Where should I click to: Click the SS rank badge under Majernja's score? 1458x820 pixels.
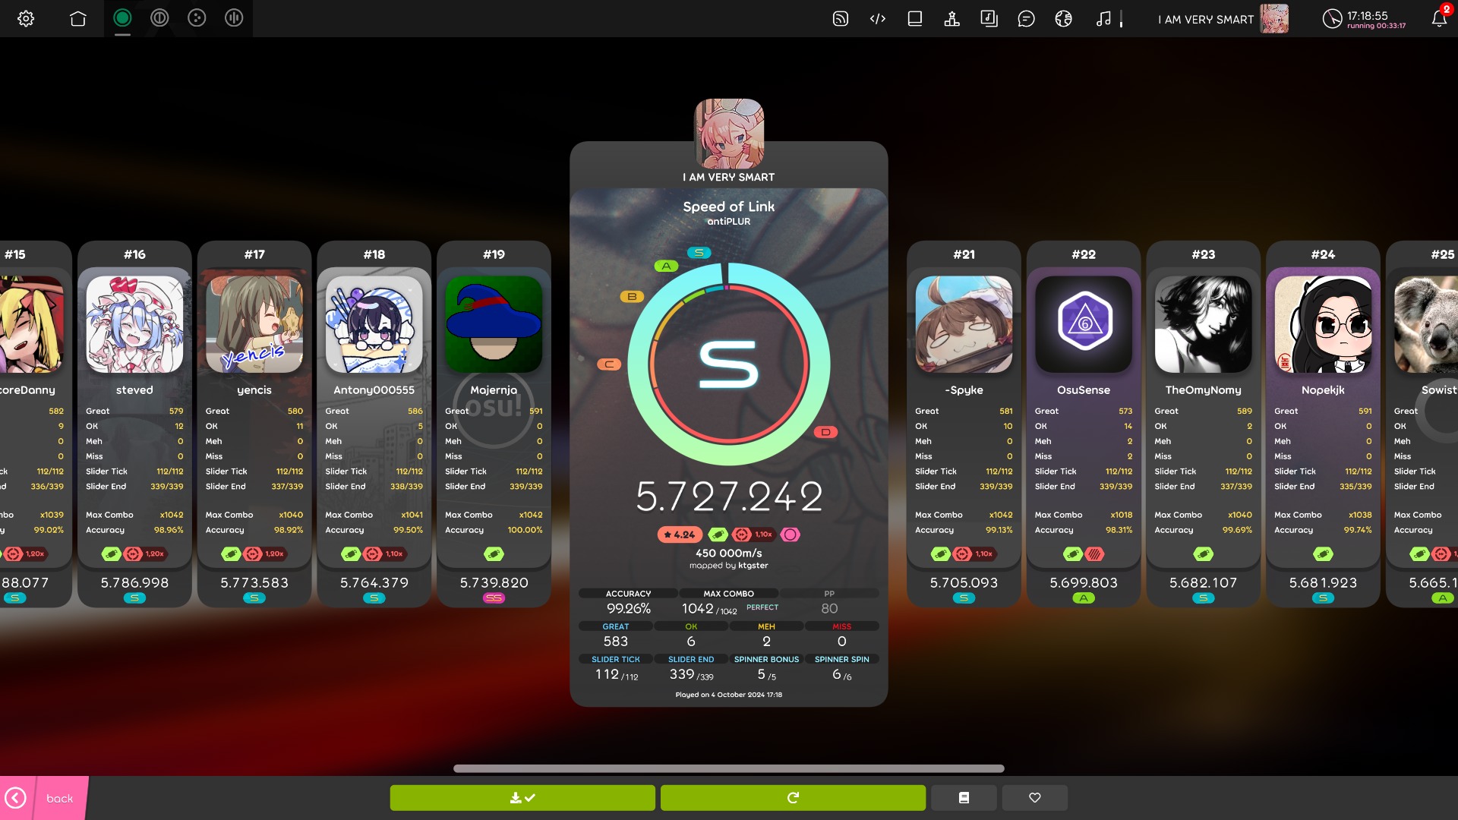click(x=494, y=598)
